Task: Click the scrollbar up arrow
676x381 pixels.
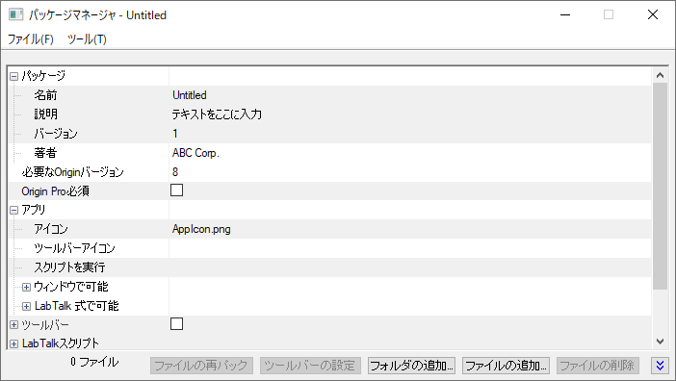Action: point(660,75)
